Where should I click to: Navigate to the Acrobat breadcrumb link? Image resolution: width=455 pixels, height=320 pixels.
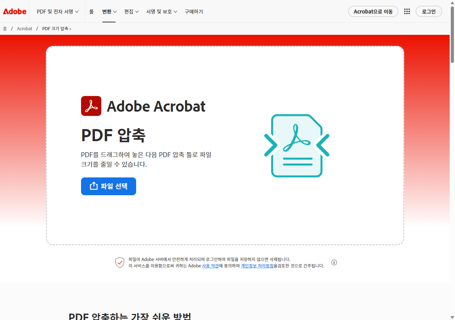25,28
